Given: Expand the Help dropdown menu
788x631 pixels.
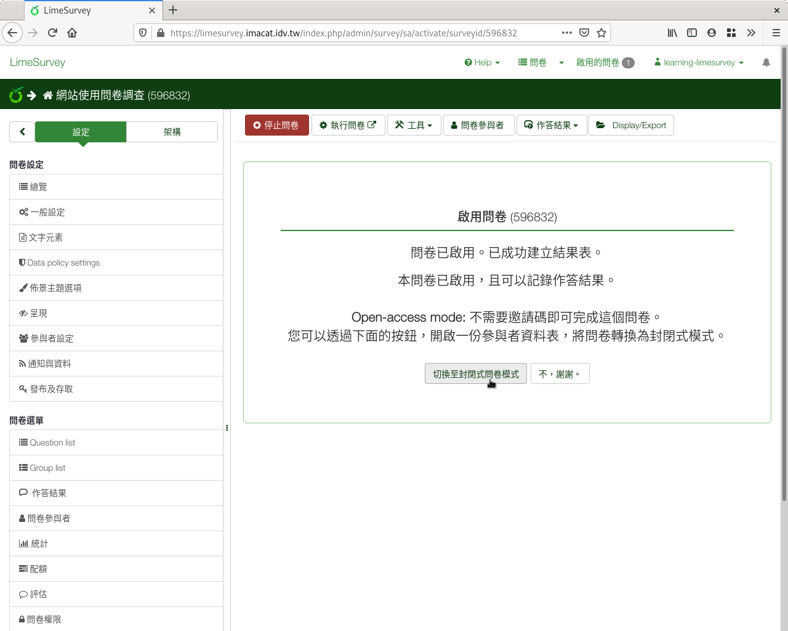Looking at the screenshot, I should point(482,62).
